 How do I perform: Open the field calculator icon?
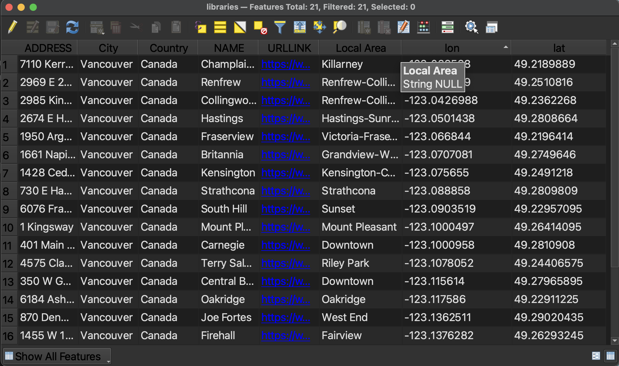point(424,27)
